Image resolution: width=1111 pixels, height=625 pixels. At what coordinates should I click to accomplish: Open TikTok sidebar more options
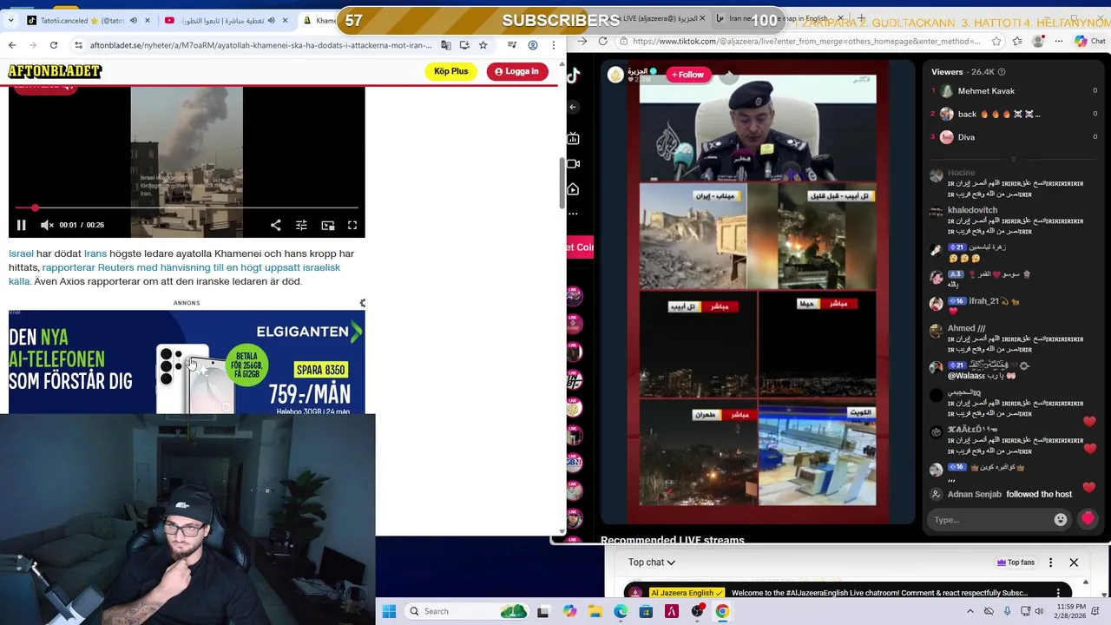[x=573, y=214]
